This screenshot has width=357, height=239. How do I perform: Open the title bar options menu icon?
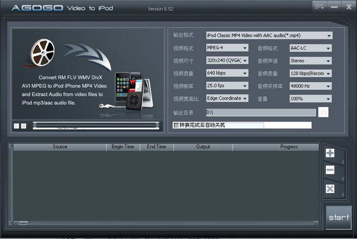click(319, 7)
